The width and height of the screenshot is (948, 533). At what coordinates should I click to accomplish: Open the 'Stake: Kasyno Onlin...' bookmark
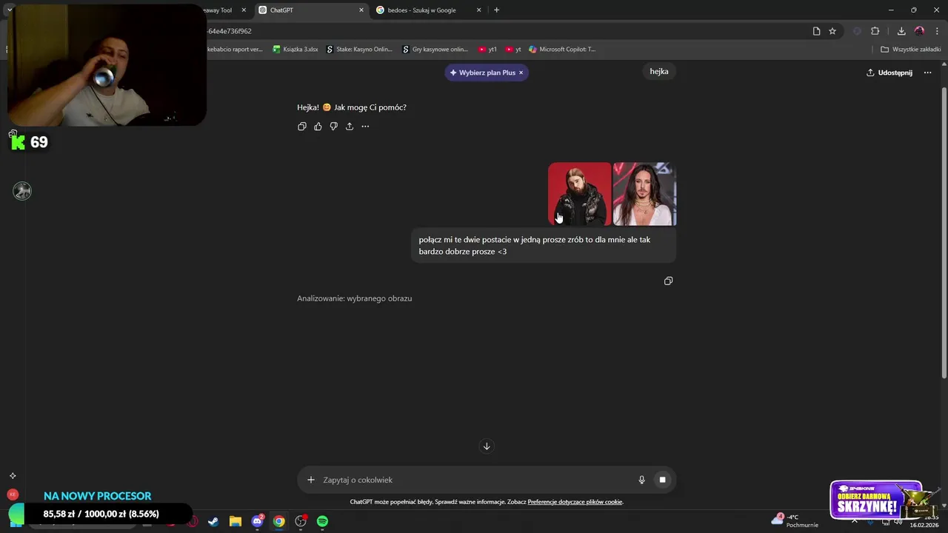coord(360,50)
